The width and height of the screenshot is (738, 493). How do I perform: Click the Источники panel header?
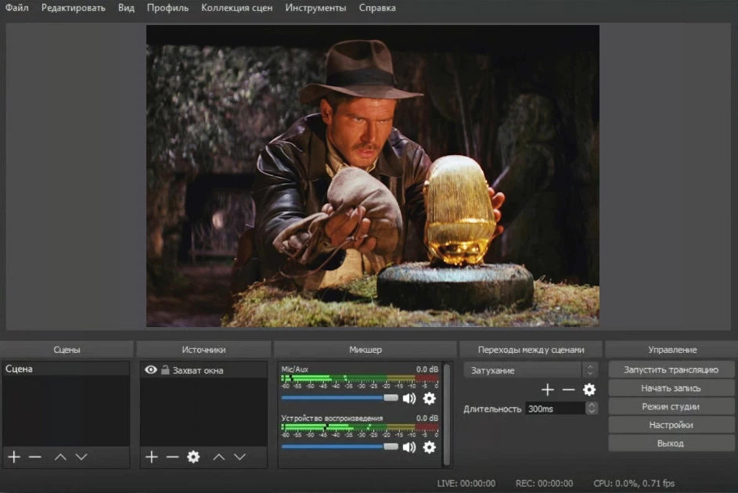click(203, 350)
